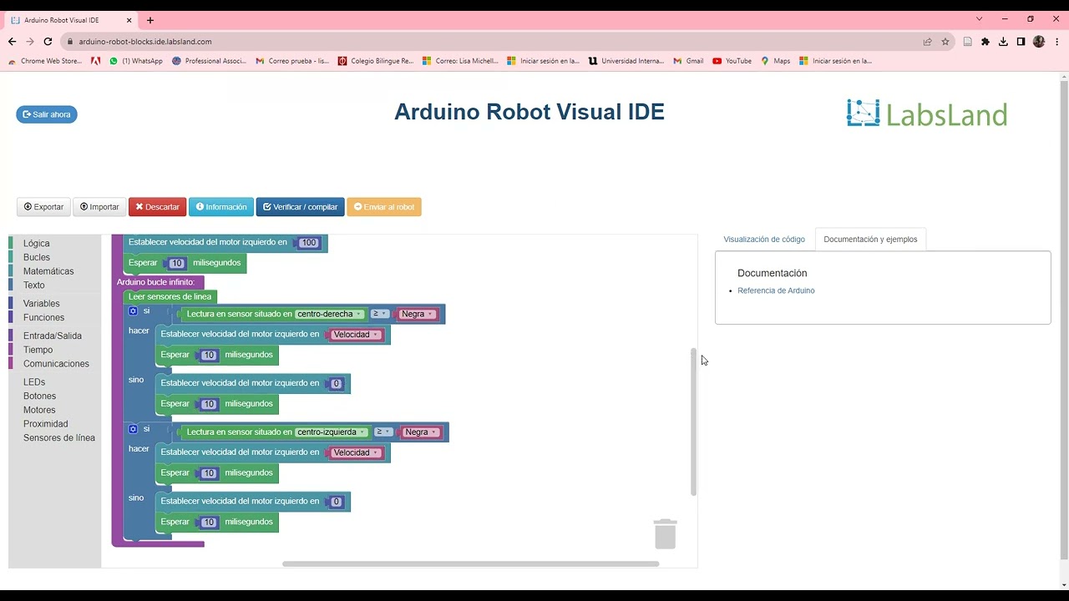Viewport: 1069px width, 601px height.
Task: Open the tab search chevron in title bar
Action: [979, 19]
